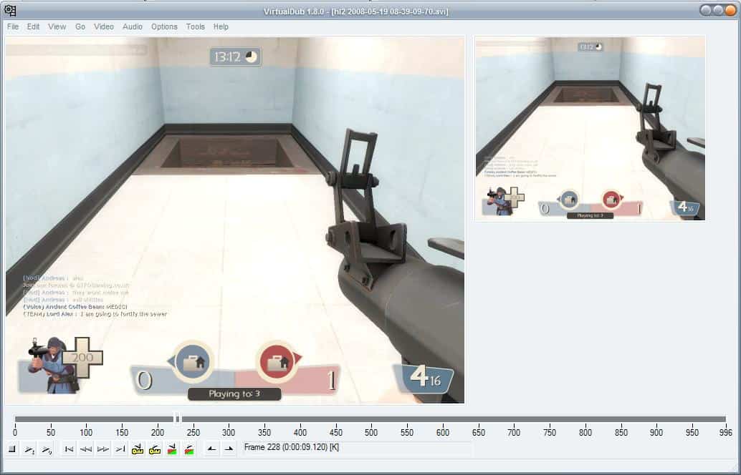Screen dimensions: 741x475
Task: Set Mark in selection start
Action: pyautogui.click(x=211, y=449)
